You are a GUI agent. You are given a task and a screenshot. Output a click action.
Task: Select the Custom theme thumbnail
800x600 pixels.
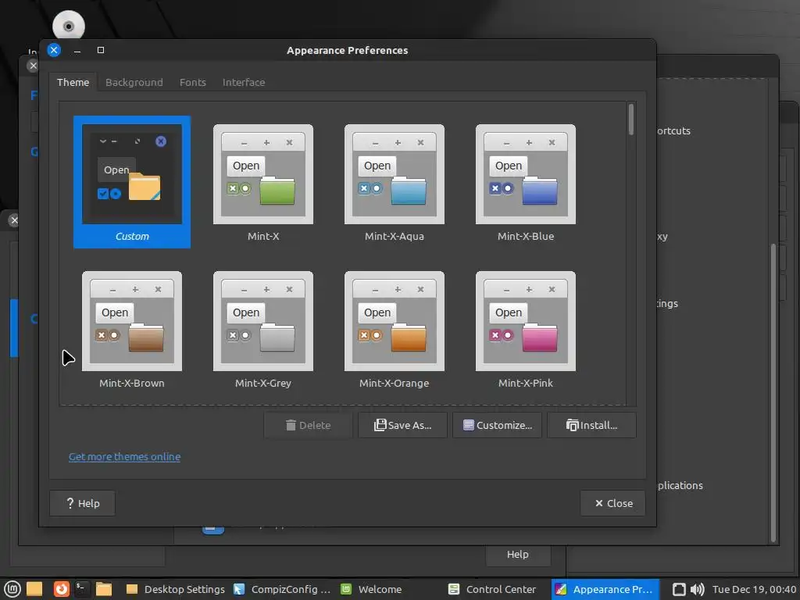131,181
